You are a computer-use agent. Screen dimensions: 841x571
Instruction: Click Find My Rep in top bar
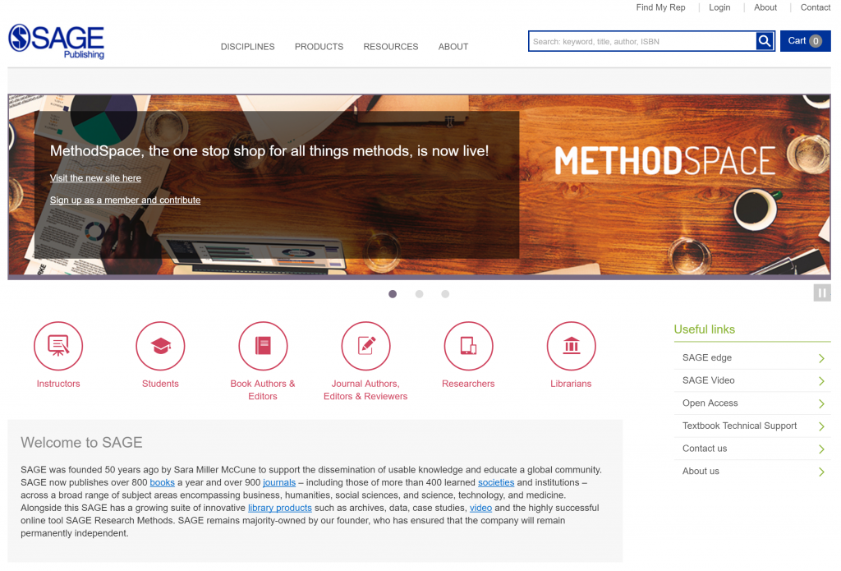coord(661,7)
